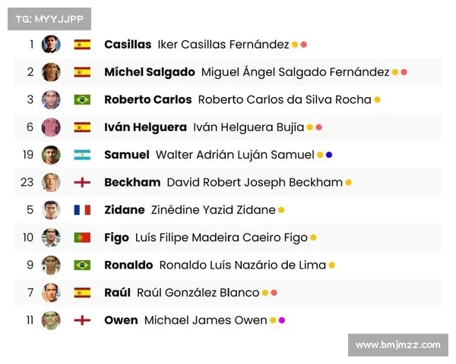Click the Portugal flag beside Figo
The width and height of the screenshot is (456, 364).
[x=82, y=238]
